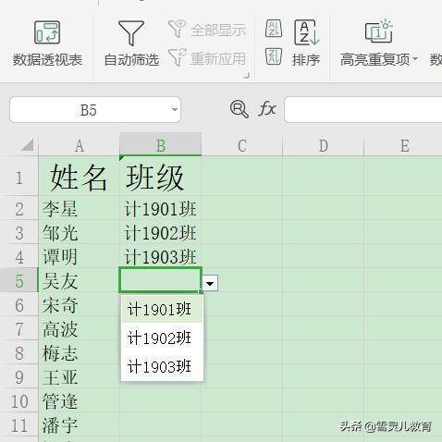Viewport: 442px width, 442px height.
Task: Click the 高亮重复项 highlight duplicates icon
Action: pos(379,31)
